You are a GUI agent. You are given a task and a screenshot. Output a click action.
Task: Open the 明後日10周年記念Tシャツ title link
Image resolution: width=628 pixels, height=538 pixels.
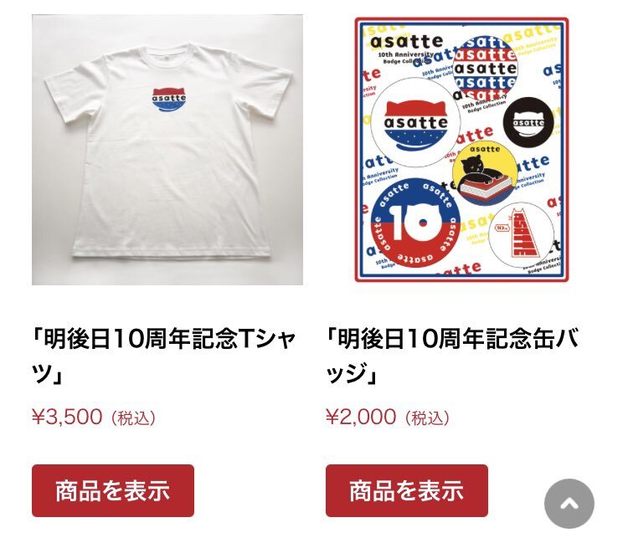164,356
